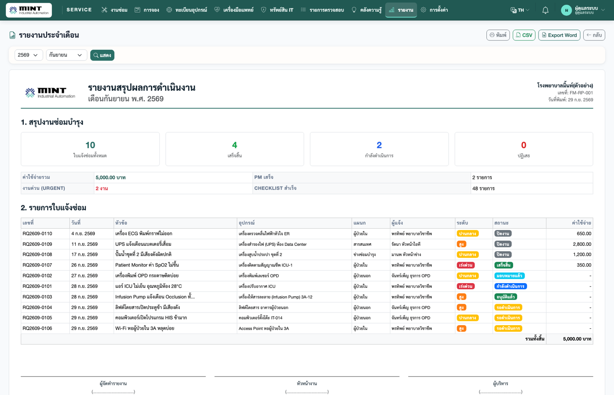Image resolution: width=614 pixels, height=395 pixels.
Task: Click the Export Word button
Action: (559, 35)
